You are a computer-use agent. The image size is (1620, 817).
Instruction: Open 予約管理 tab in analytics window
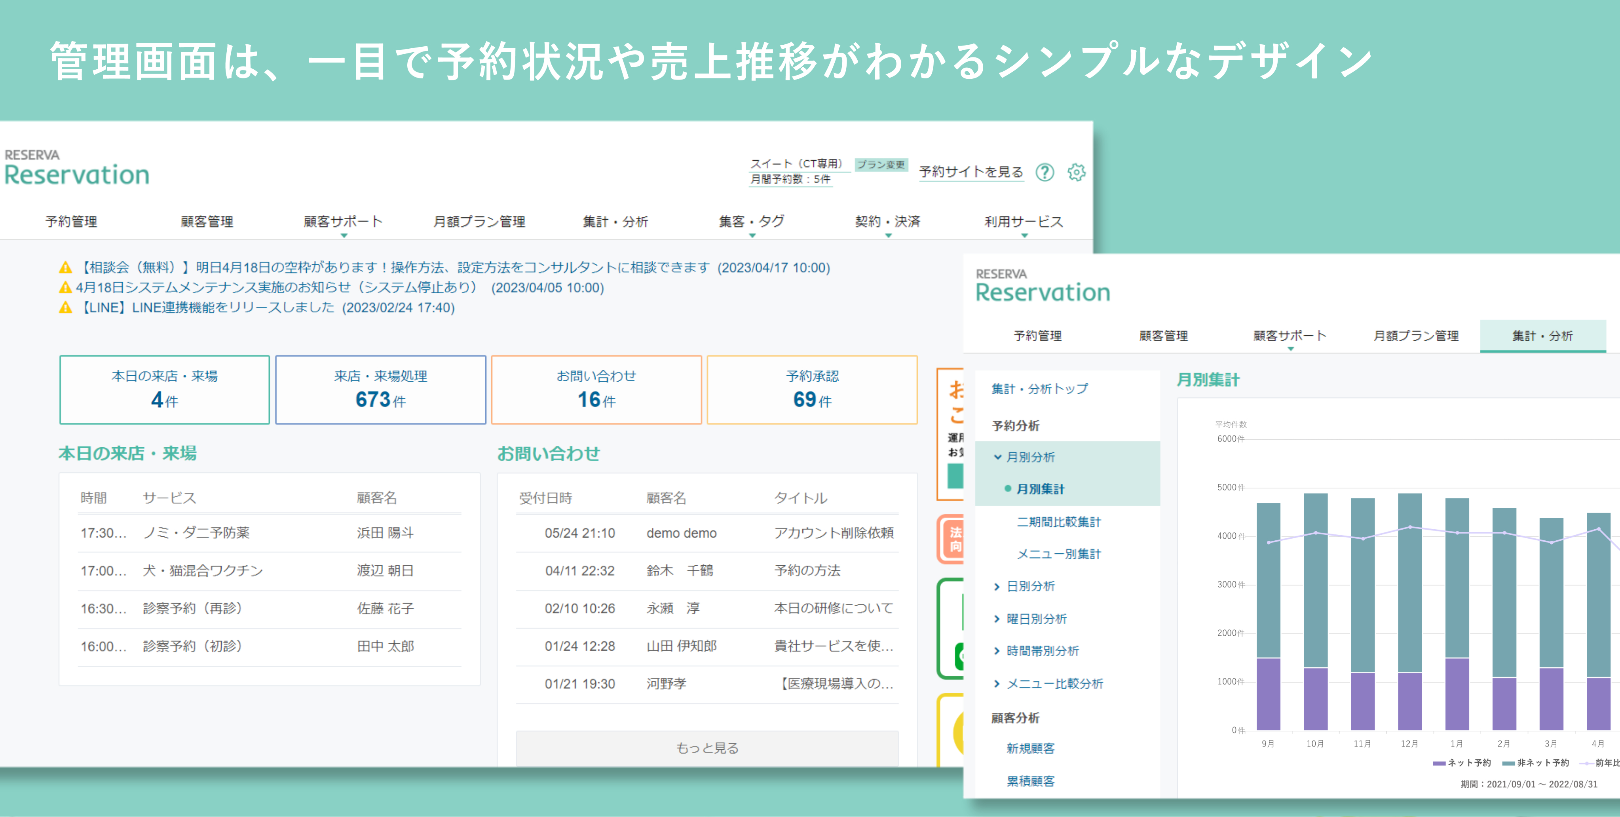pyautogui.click(x=1038, y=336)
